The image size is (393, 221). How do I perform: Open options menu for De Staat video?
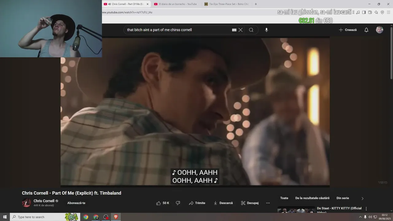(366, 209)
